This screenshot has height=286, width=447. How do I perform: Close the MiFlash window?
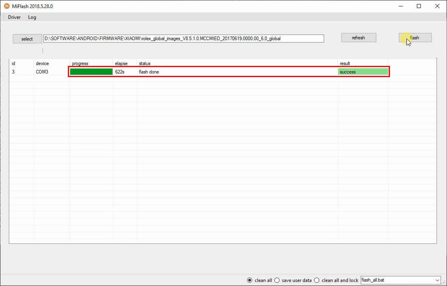tap(437, 6)
